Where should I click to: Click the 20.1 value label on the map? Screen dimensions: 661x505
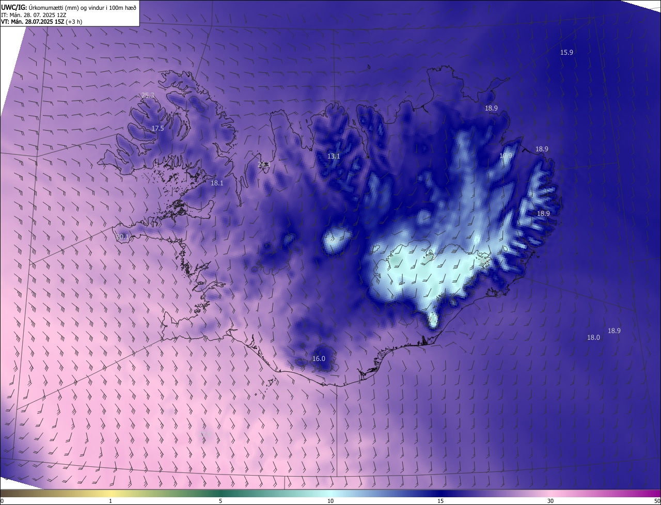tap(122, 236)
